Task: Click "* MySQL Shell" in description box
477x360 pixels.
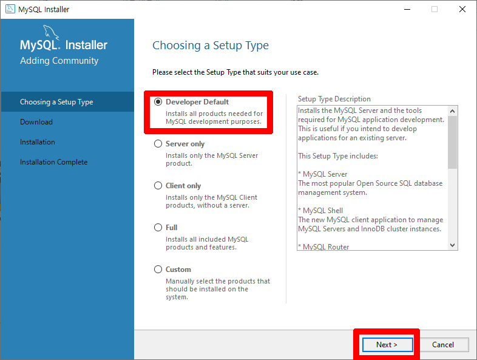Action: pos(320,211)
